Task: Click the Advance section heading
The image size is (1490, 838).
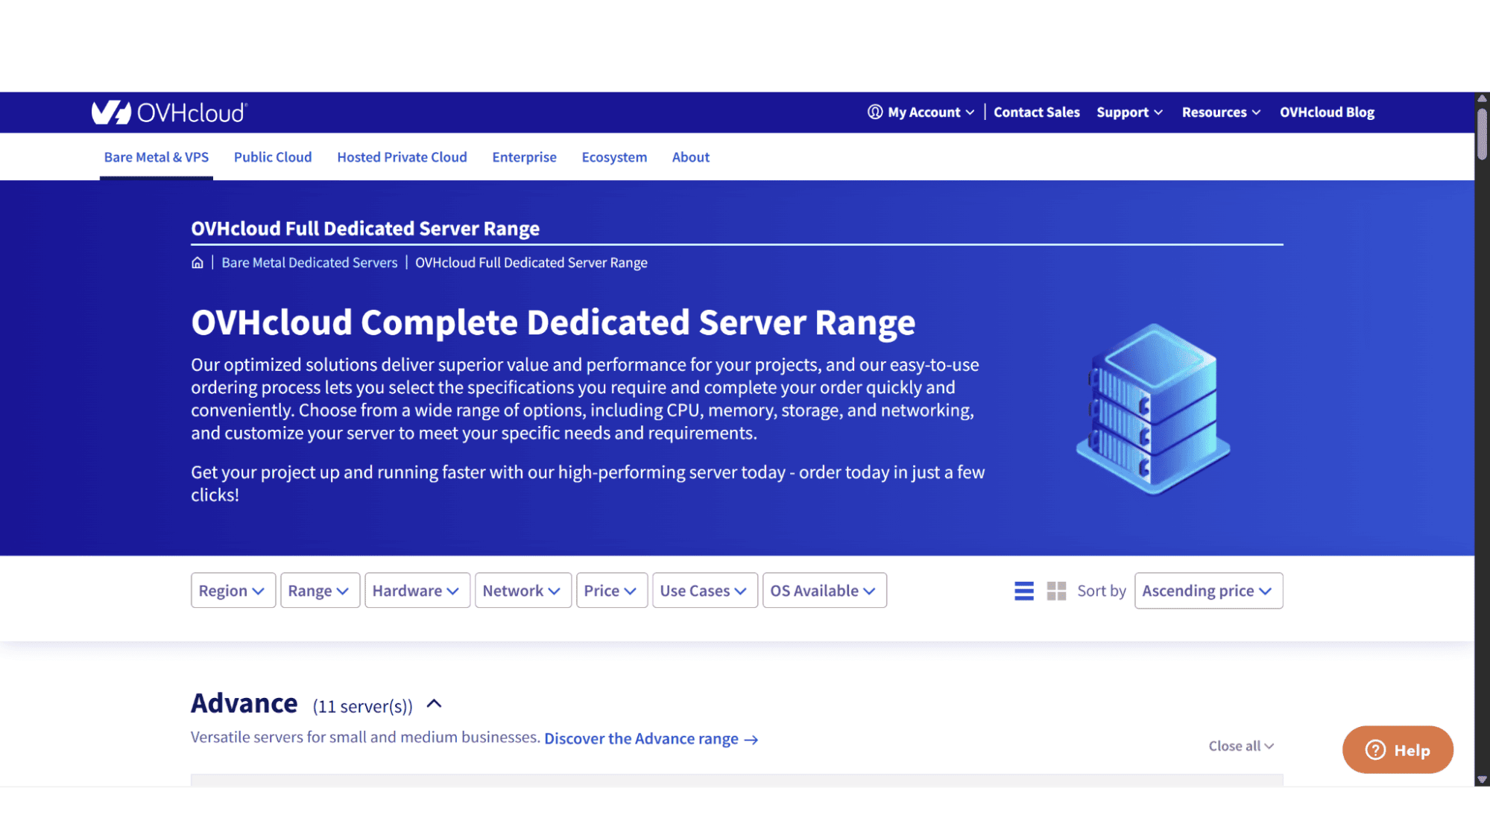Action: (x=244, y=703)
